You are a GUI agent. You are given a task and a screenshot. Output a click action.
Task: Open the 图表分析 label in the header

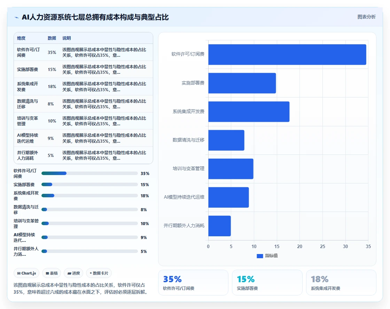[366, 17]
